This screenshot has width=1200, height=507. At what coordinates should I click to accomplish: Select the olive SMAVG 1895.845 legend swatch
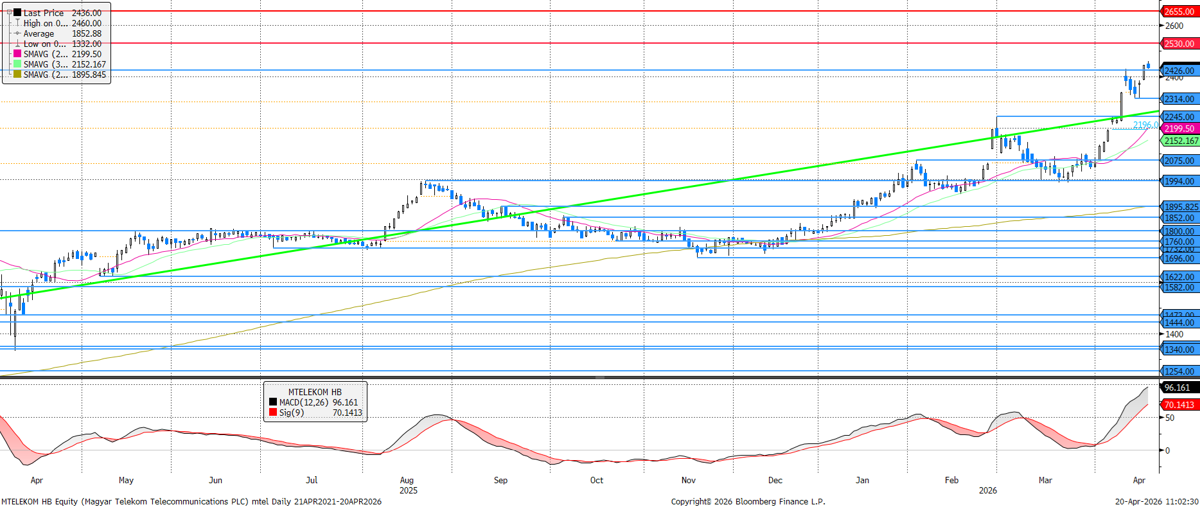pyautogui.click(x=17, y=75)
